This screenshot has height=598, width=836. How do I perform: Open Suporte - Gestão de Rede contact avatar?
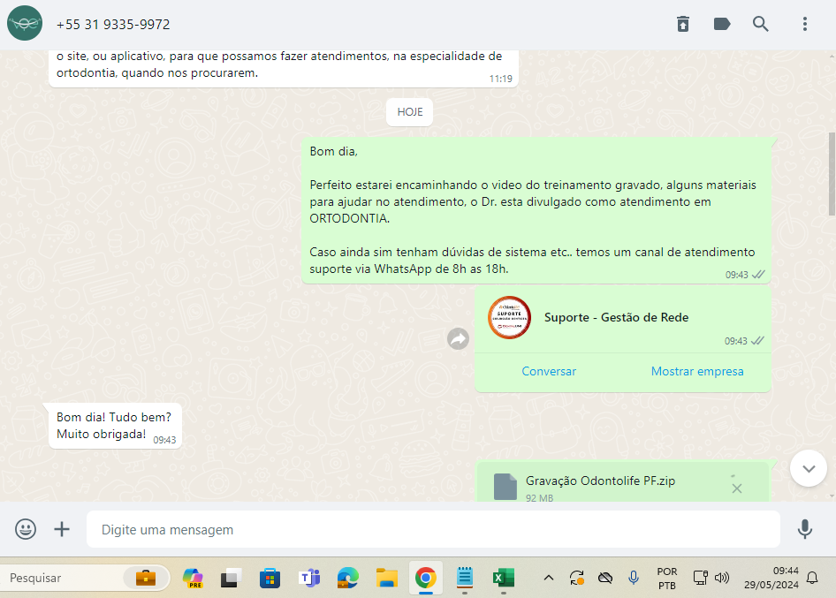point(510,318)
